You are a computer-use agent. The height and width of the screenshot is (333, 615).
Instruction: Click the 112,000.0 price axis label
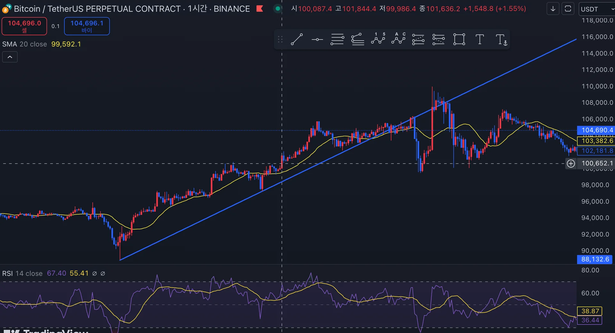click(x=597, y=70)
